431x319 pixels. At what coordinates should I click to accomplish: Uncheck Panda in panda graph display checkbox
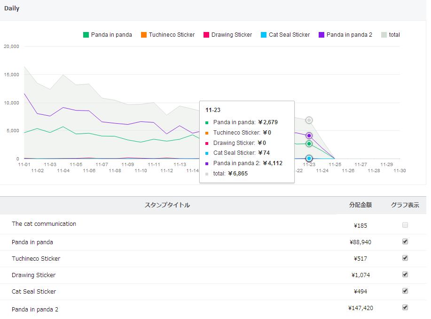(405, 241)
